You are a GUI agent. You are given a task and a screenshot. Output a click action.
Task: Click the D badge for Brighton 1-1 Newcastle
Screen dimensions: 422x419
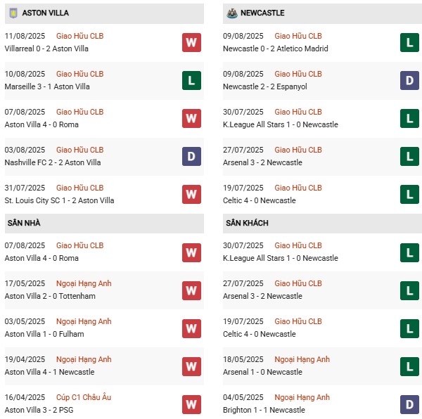click(x=410, y=404)
